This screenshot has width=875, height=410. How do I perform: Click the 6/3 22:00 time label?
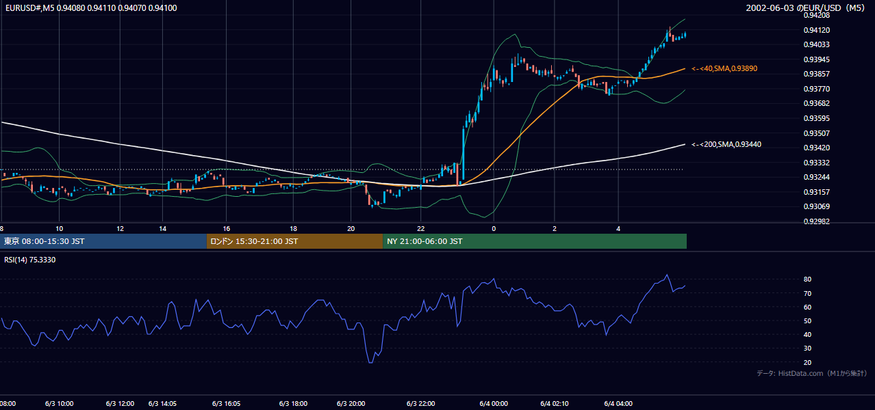point(420,404)
